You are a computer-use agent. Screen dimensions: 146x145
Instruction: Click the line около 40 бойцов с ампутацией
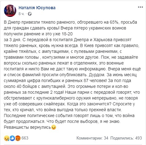pos(66,86)
